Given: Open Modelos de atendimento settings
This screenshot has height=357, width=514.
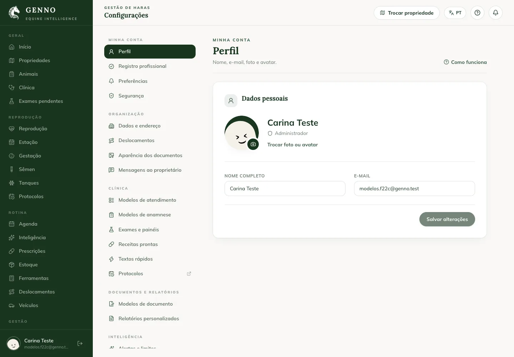Looking at the screenshot, I should [150, 200].
